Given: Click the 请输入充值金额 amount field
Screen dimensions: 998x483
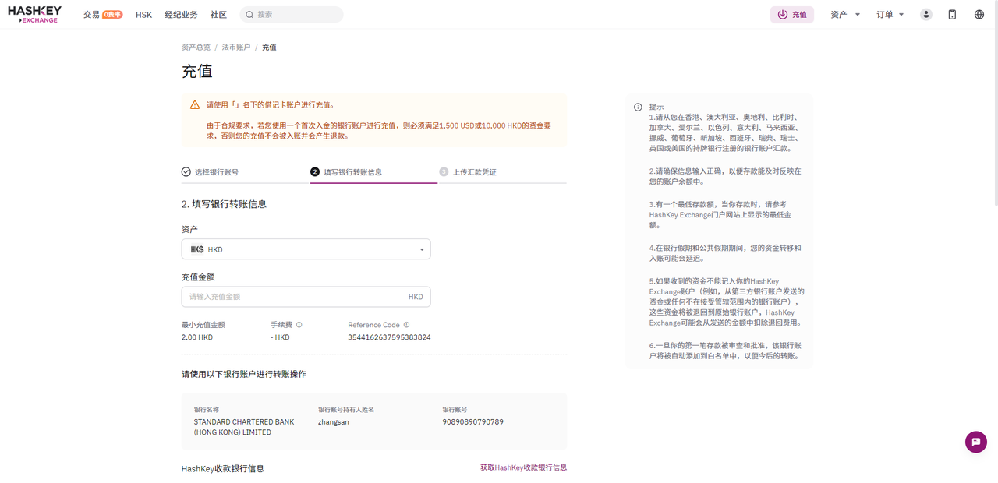Looking at the screenshot, I should [x=306, y=297].
